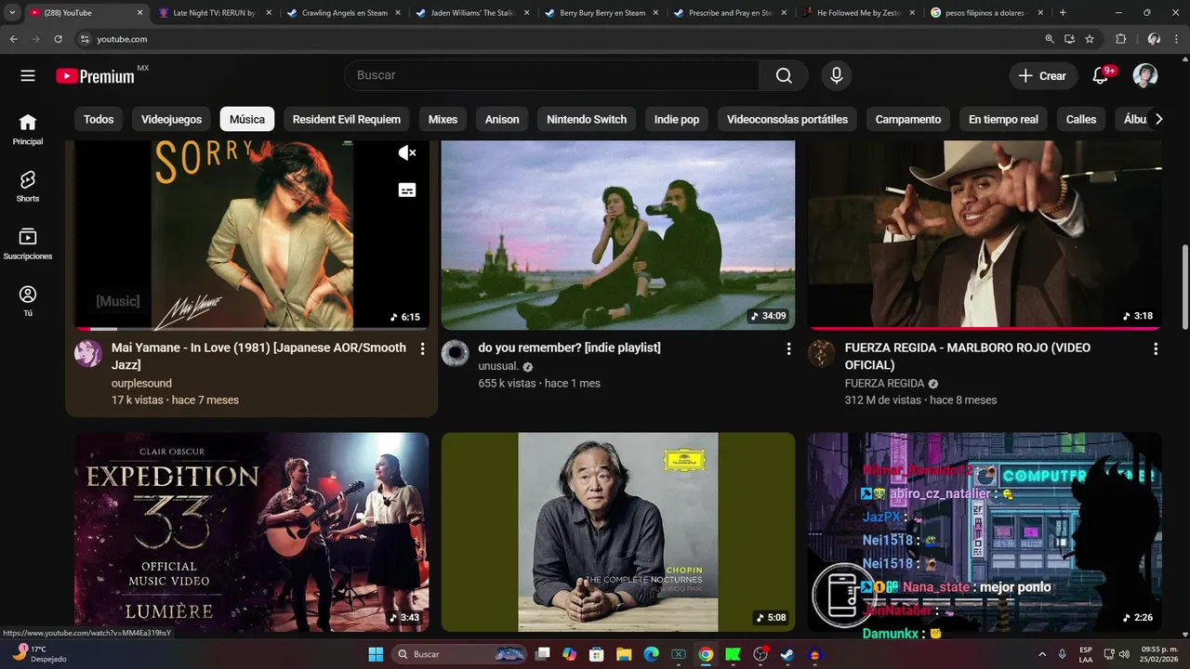Bookmark this page with star icon

point(1090,39)
